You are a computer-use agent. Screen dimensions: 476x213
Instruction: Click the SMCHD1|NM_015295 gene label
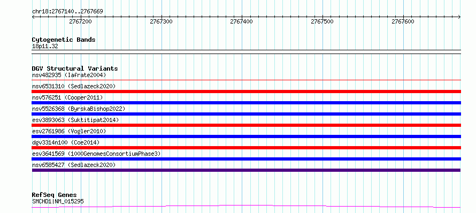click(58, 201)
